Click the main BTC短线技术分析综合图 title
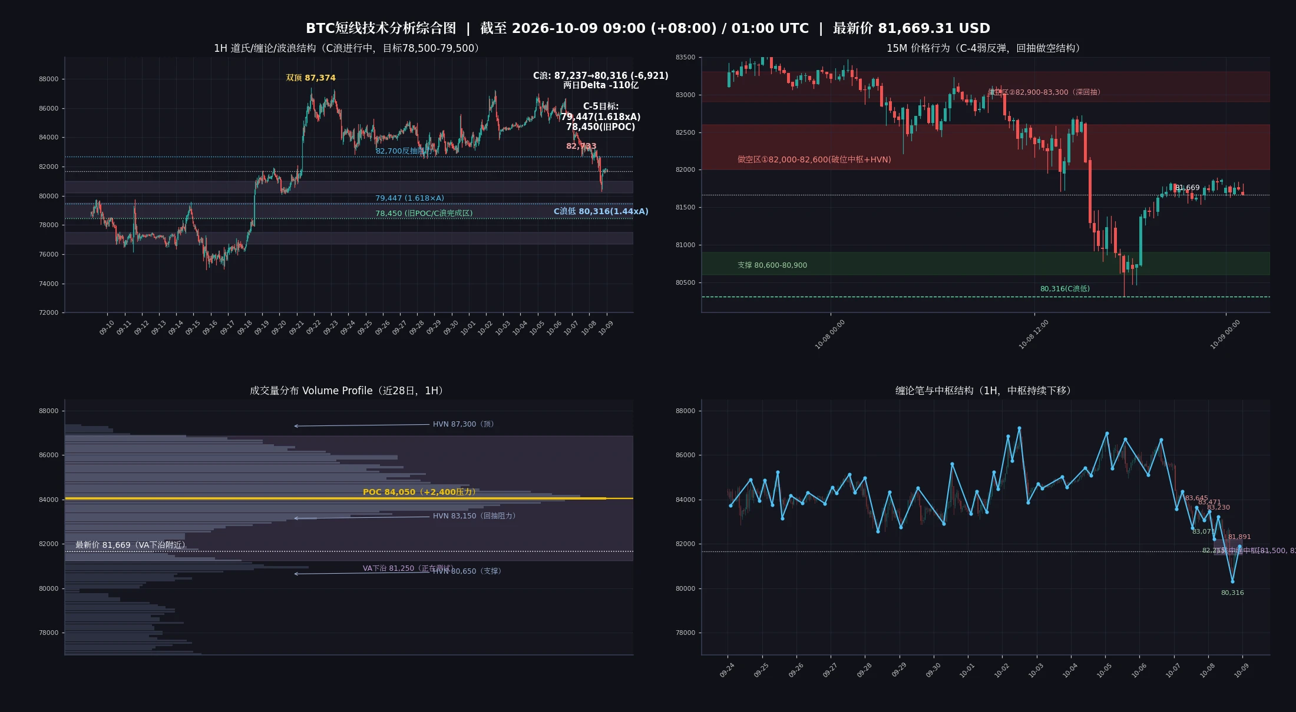Image resolution: width=1296 pixels, height=712 pixels. pos(648,28)
